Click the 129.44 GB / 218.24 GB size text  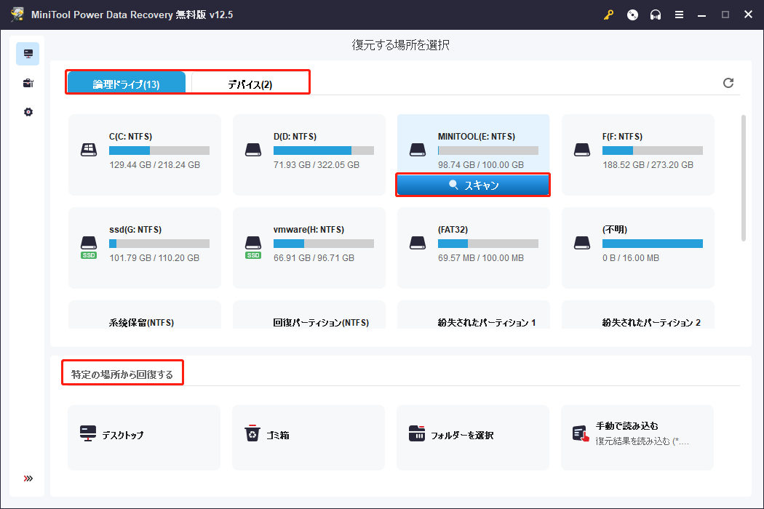[x=154, y=164]
